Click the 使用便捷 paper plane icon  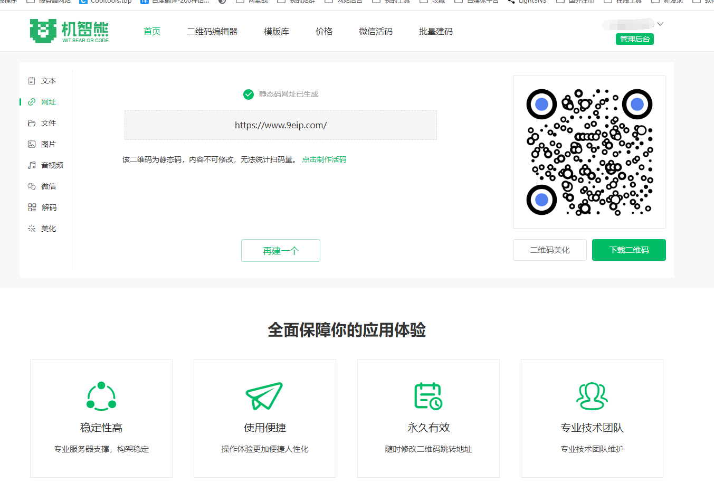pyautogui.click(x=264, y=396)
